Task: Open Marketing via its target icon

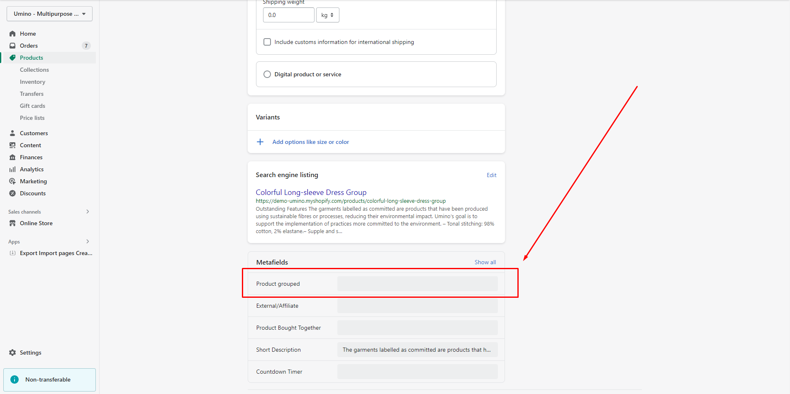Action: click(x=12, y=181)
